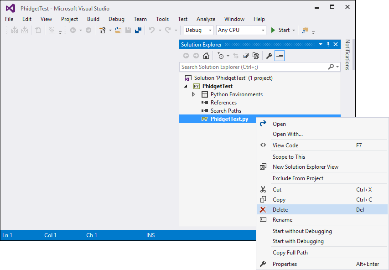This screenshot has width=389, height=270.
Task: Click the Pending Changes Filter clock icon
Action: [x=221, y=56]
